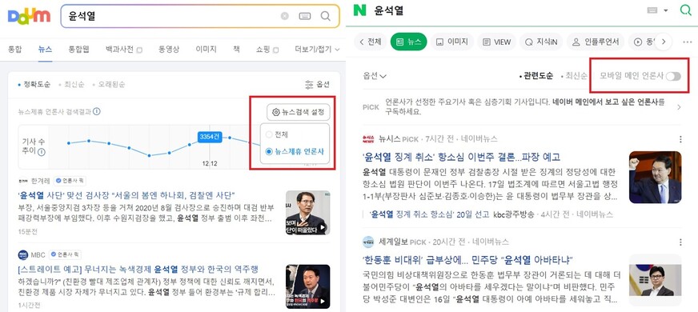Expand the Naver 옵션 dropdown
The height and width of the screenshot is (312, 698).
(x=375, y=76)
